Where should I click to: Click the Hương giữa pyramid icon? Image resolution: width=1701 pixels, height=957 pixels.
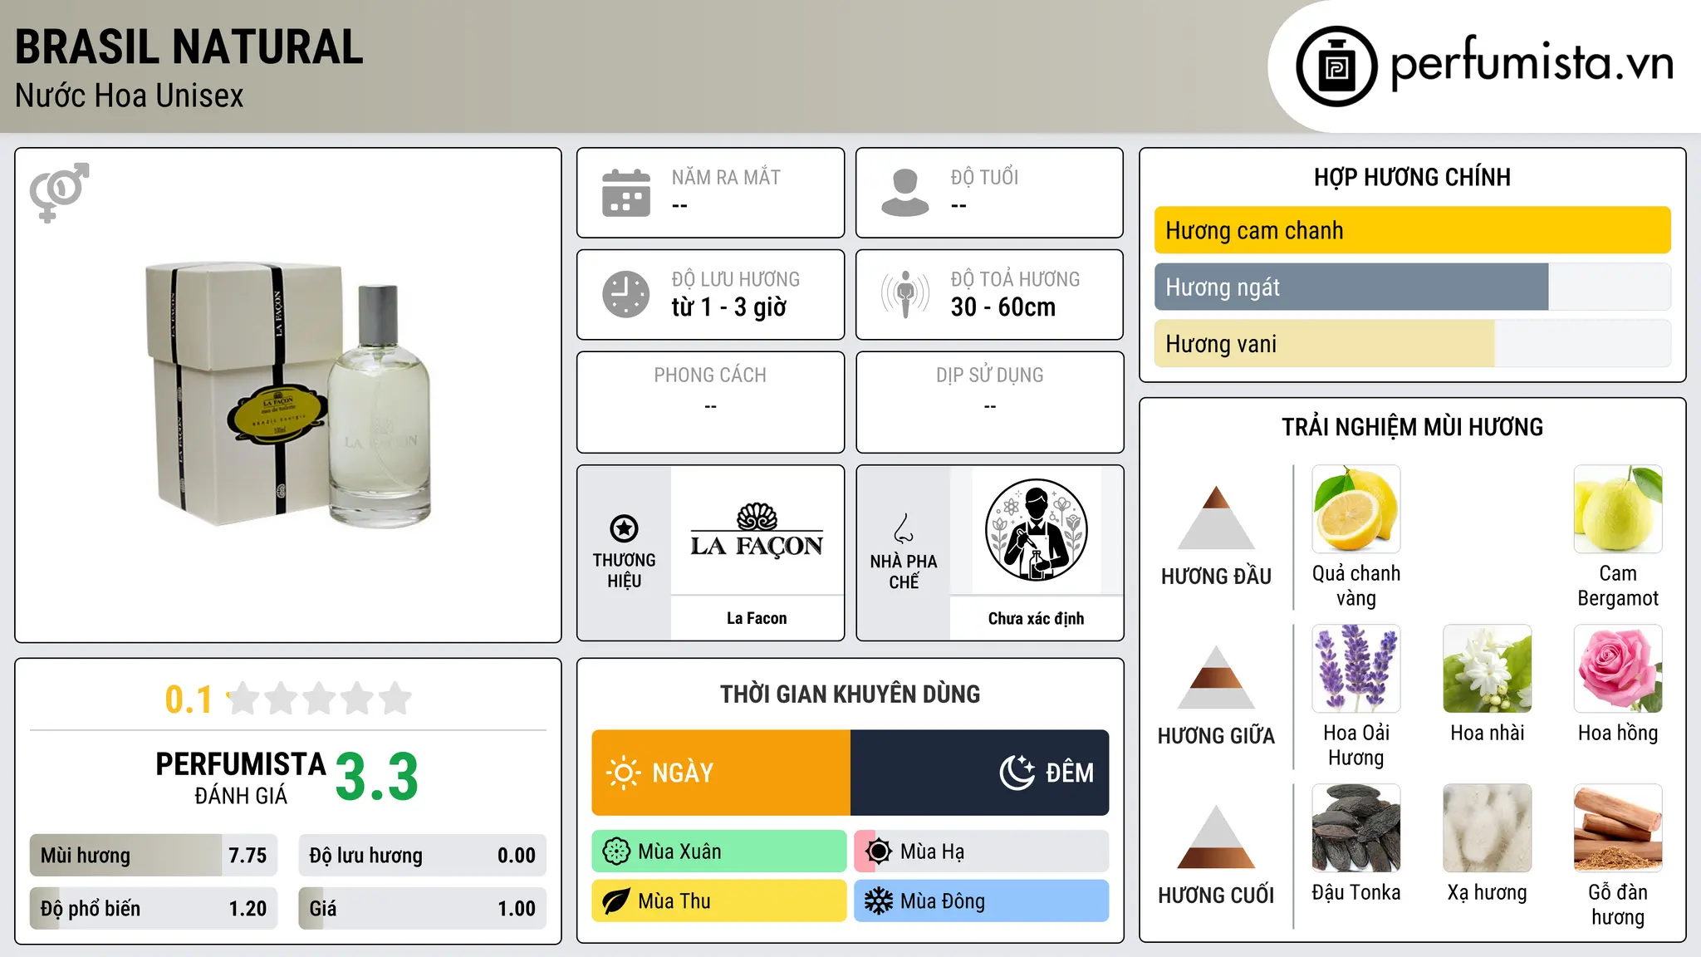[1216, 677]
